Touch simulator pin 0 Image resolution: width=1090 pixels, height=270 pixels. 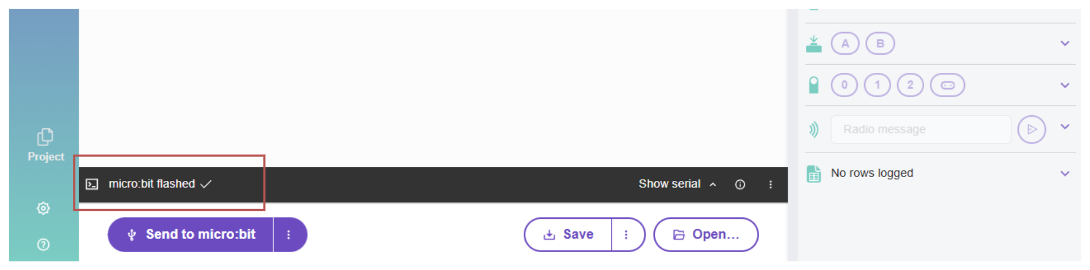click(844, 85)
